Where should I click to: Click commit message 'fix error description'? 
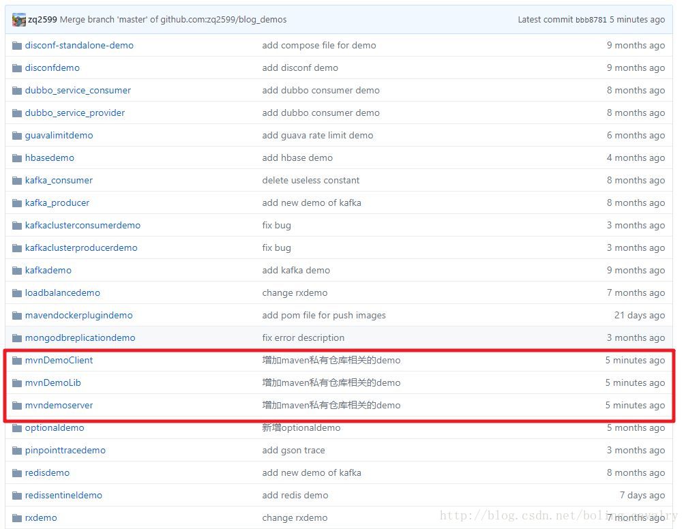point(303,338)
